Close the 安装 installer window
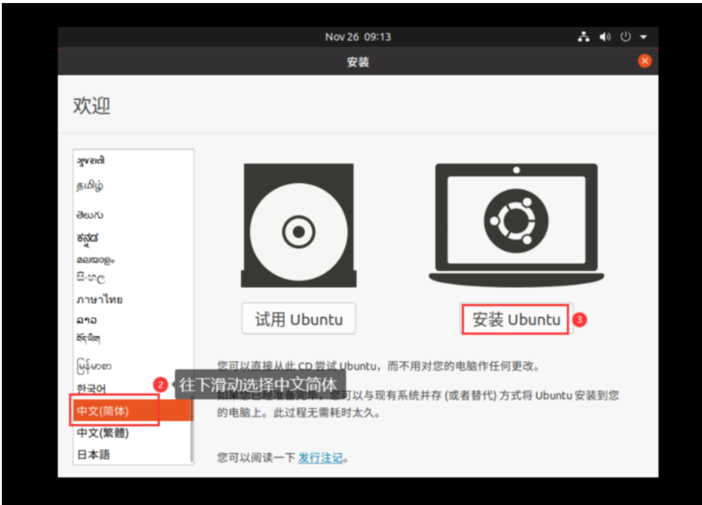This screenshot has width=702, height=505. (x=645, y=61)
